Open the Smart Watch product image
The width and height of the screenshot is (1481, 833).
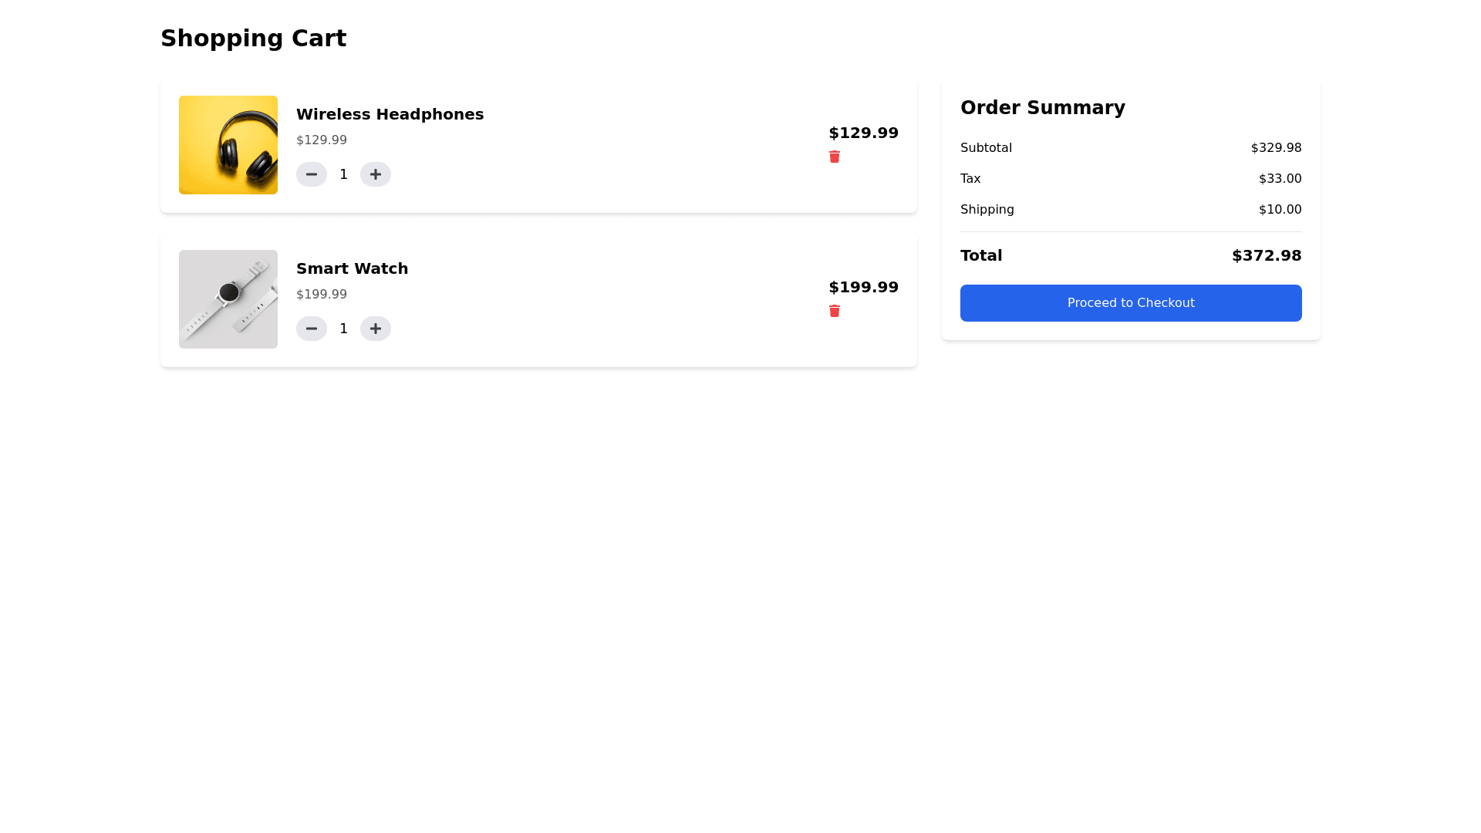(x=228, y=299)
